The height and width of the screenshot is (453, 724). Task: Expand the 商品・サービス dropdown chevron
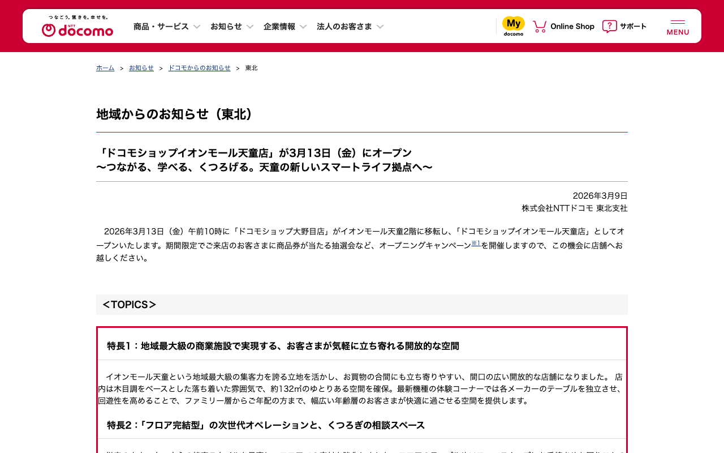(x=197, y=27)
